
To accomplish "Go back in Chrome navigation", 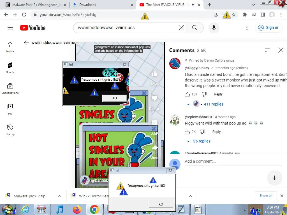I will [x=6, y=15].
